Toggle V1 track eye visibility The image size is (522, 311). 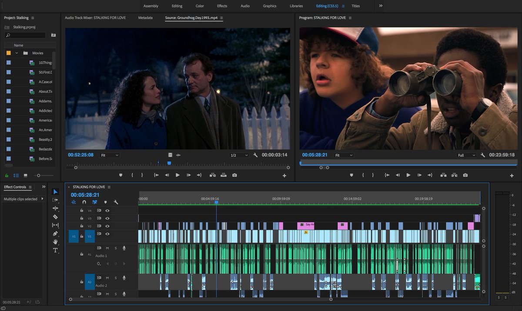(107, 234)
